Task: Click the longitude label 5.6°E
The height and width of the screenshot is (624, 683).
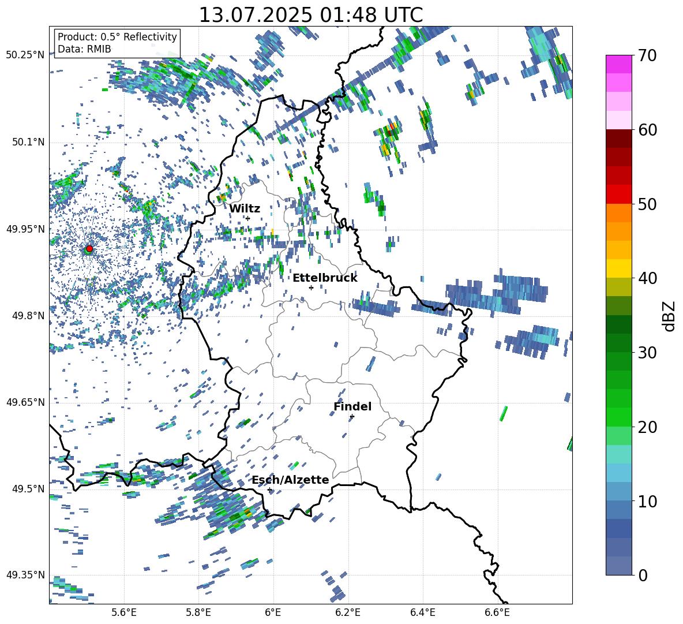Action: 124,612
